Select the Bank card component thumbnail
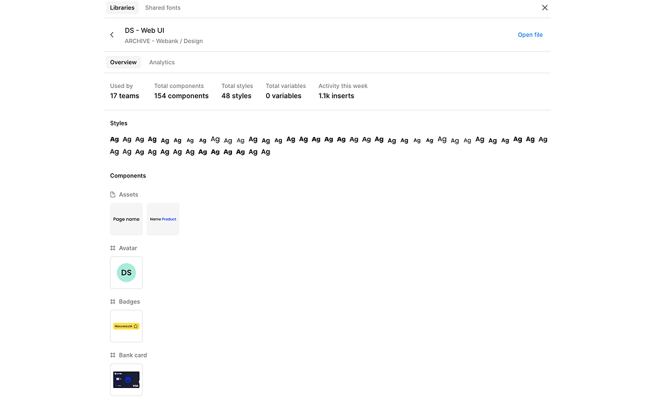 coord(126,380)
